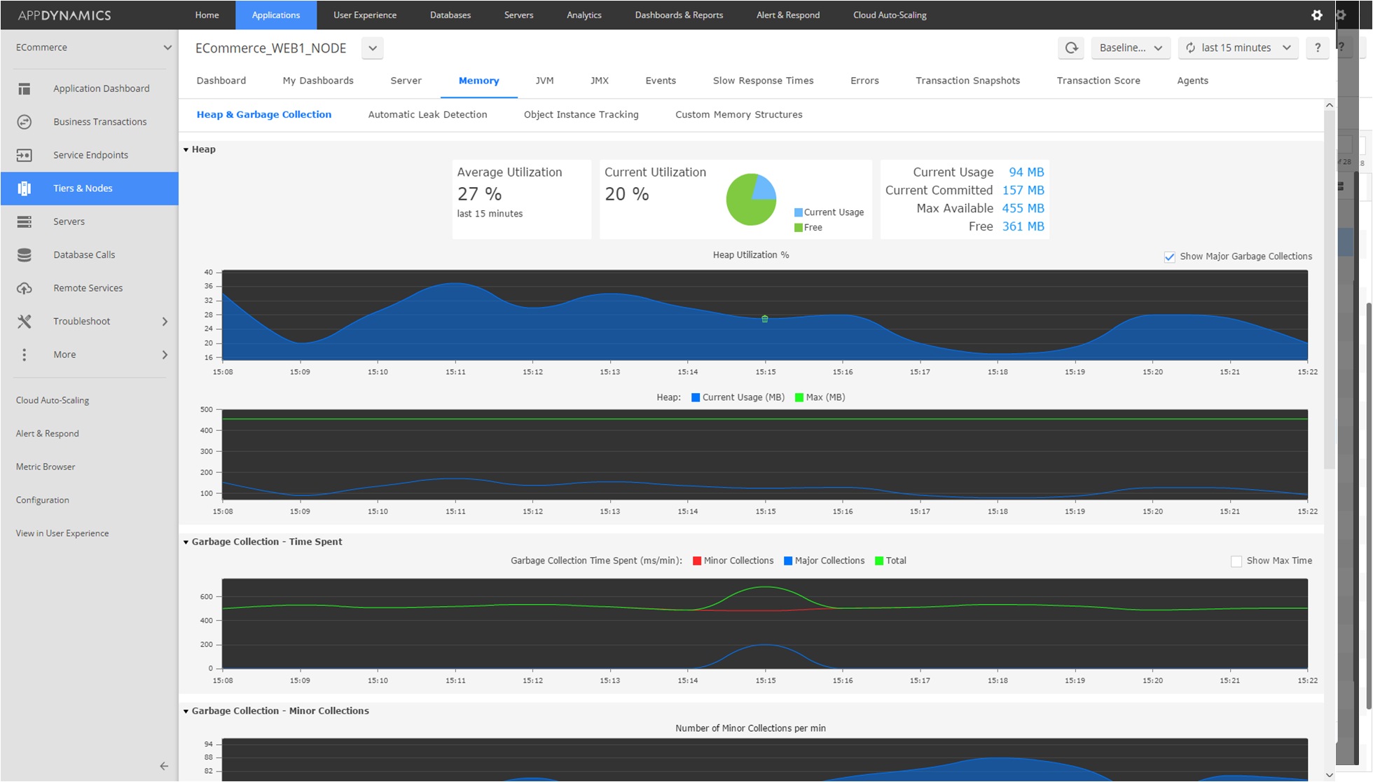Open the last 15 minutes time range dropdown
Viewport: 1373px width, 782px height.
(1238, 48)
